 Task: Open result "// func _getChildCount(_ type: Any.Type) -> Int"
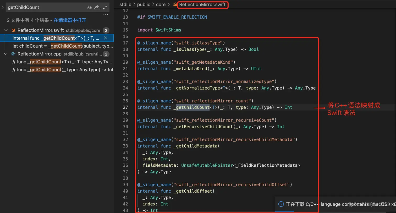pos(63,70)
